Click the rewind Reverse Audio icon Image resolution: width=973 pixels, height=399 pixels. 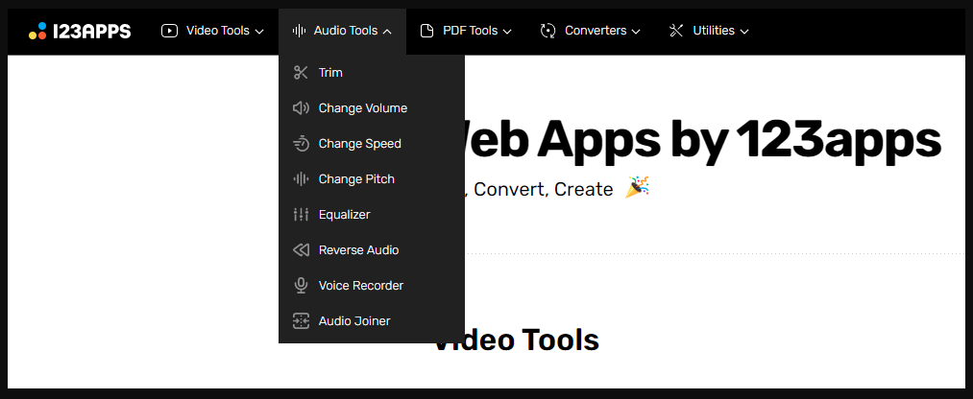tap(301, 250)
